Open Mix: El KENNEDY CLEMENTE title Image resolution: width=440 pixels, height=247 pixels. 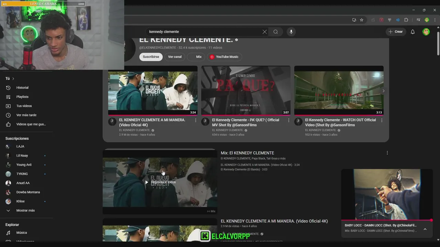(247, 153)
